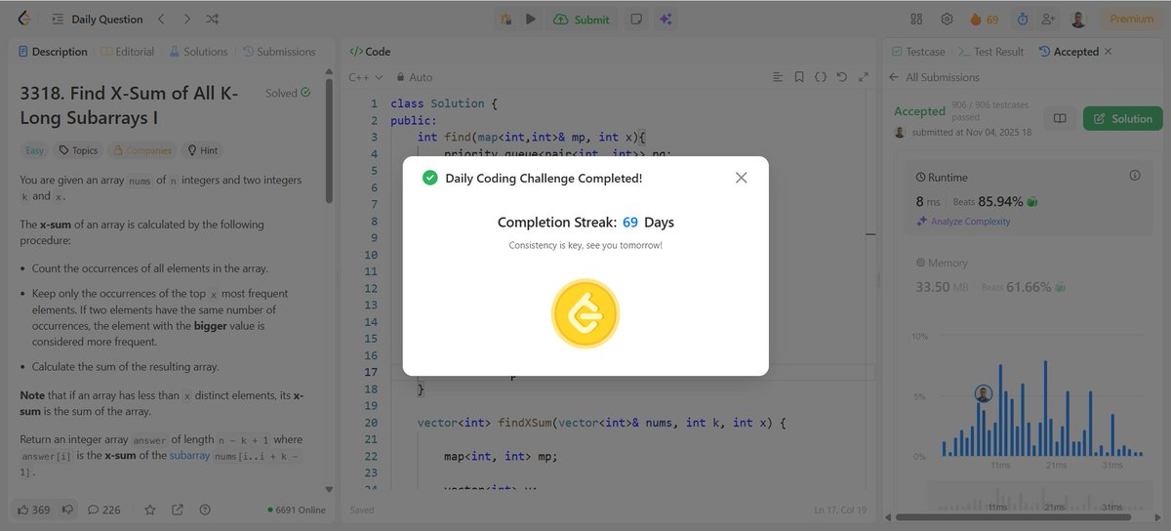Open the C++ language dropdown
This screenshot has width=1171, height=531.
click(x=367, y=77)
